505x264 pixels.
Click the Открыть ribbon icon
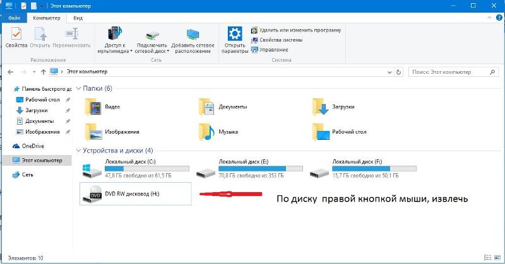pyautogui.click(x=40, y=34)
